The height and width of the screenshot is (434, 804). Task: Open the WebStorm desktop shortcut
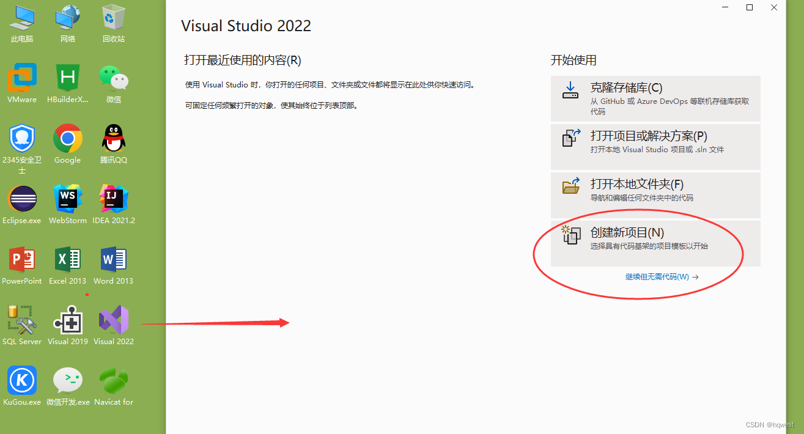(68, 205)
